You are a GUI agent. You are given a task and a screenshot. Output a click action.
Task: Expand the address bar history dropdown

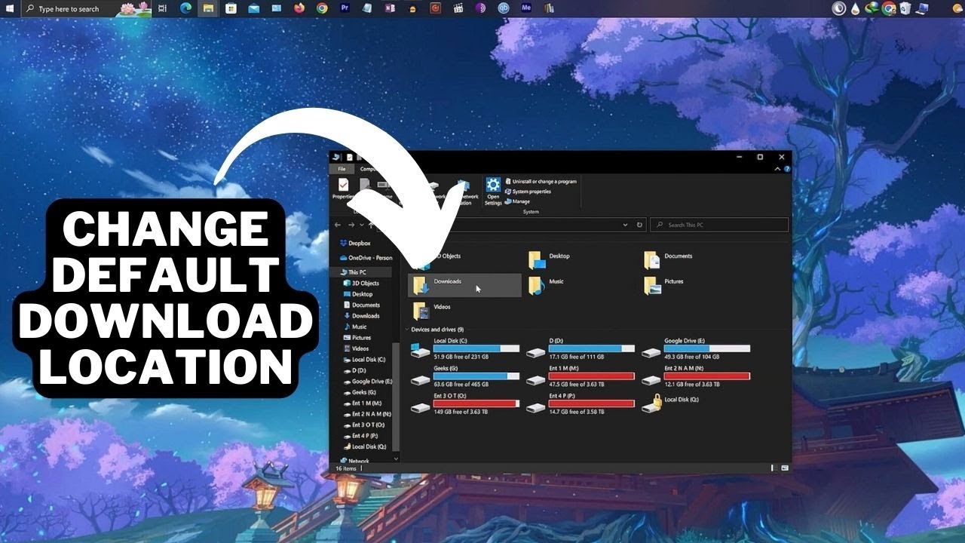[625, 225]
